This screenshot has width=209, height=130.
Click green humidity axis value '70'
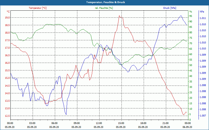[x=191, y=43]
